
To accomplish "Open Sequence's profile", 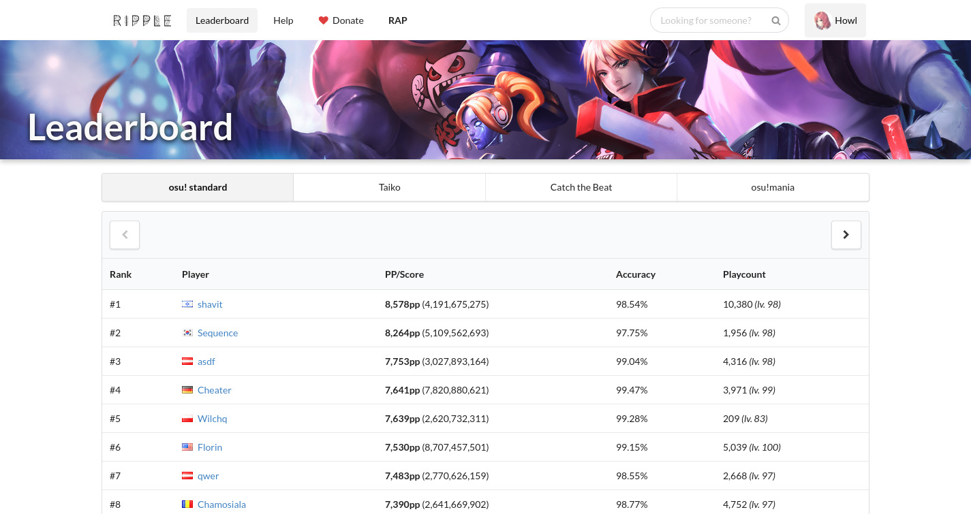I will pos(217,333).
